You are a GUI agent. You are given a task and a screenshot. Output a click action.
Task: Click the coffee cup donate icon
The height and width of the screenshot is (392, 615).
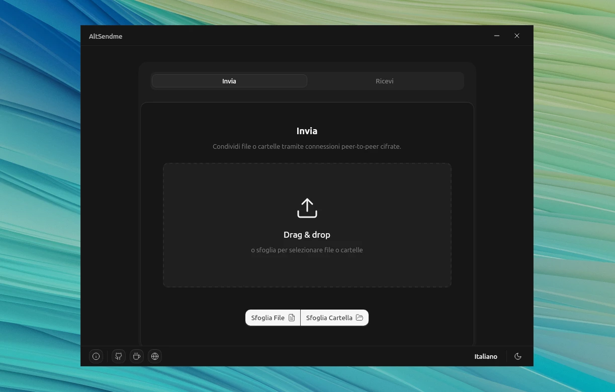pos(136,356)
